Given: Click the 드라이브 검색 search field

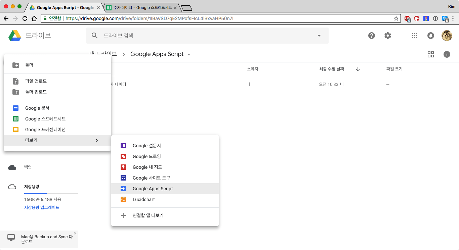Looking at the screenshot, I should coord(202,36).
